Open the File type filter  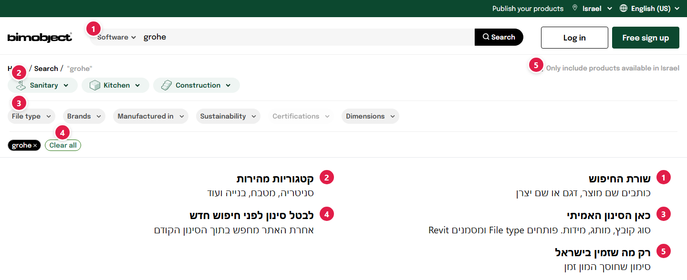pyautogui.click(x=31, y=116)
